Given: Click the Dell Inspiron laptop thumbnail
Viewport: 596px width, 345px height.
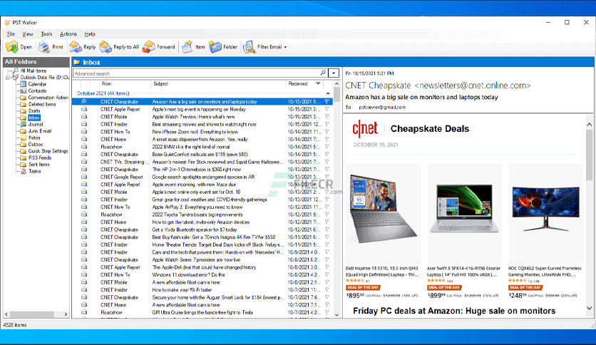Looking at the screenshot, I should [x=383, y=209].
